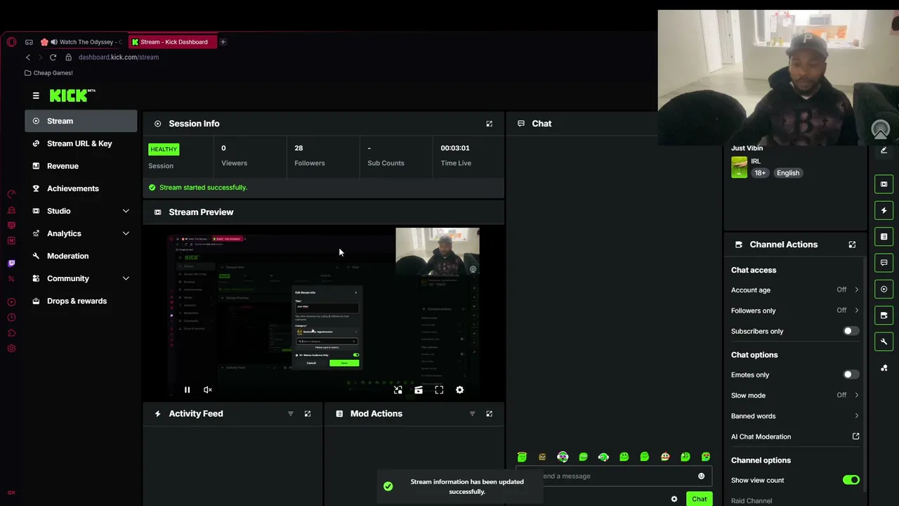Select Stream in the sidebar

coord(81,121)
